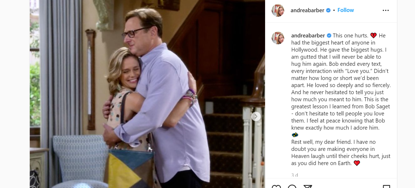Image resolution: width=415 pixels, height=188 pixels.
Task: Click the verified badge in post header
Action: pyautogui.click(x=328, y=10)
